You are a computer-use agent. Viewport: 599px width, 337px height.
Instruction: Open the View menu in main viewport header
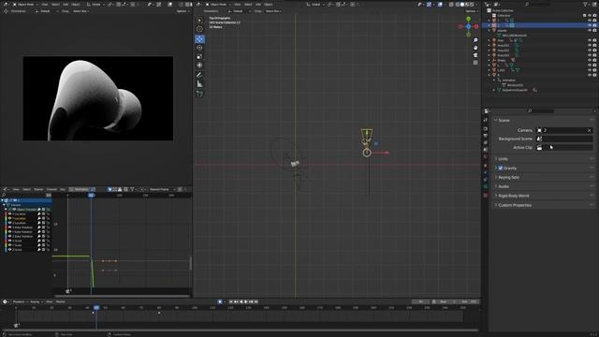(x=238, y=4)
